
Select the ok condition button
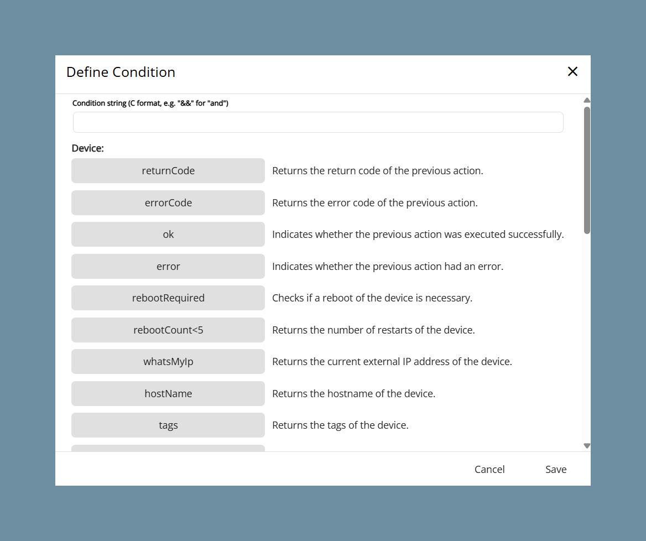pyautogui.click(x=168, y=235)
